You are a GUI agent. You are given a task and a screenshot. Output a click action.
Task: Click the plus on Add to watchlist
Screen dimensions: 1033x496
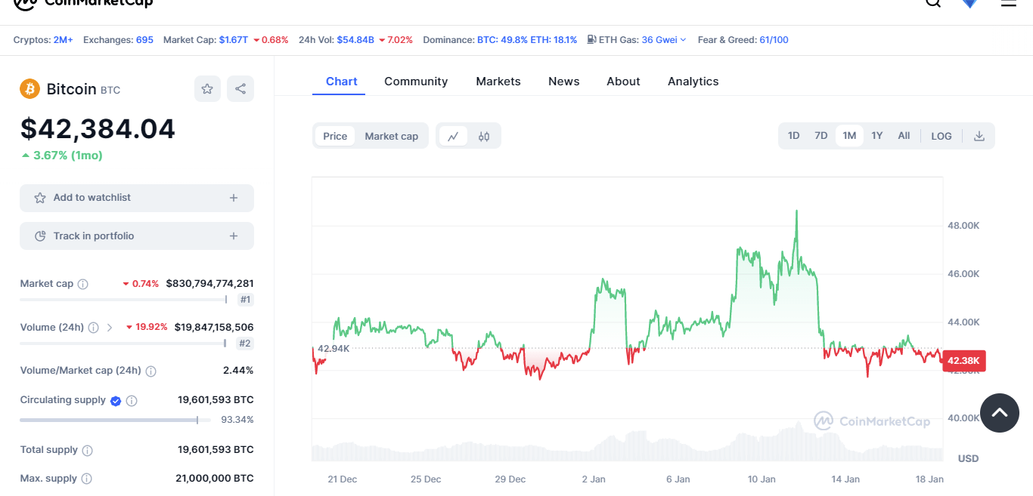[x=234, y=198]
